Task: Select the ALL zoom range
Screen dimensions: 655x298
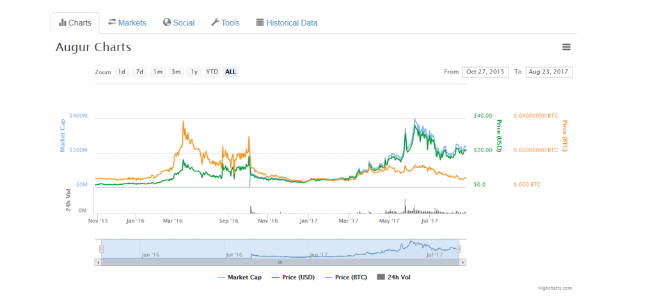Action: tap(230, 72)
